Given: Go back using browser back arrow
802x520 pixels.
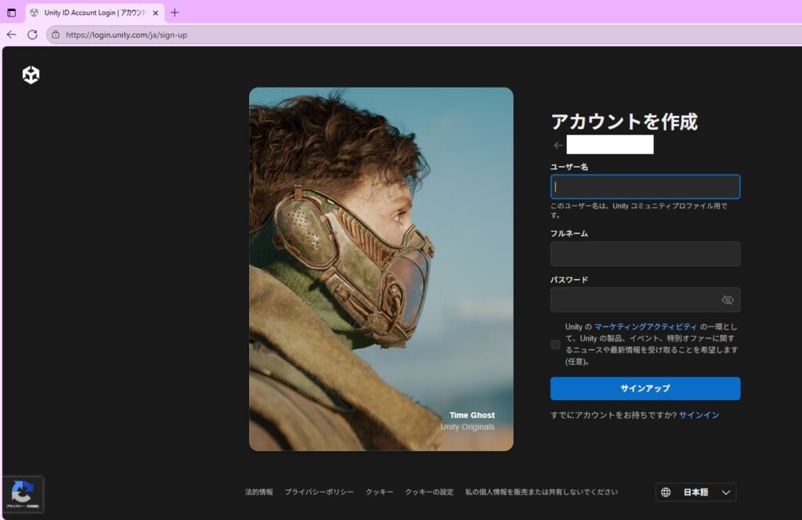Looking at the screenshot, I should click(12, 34).
